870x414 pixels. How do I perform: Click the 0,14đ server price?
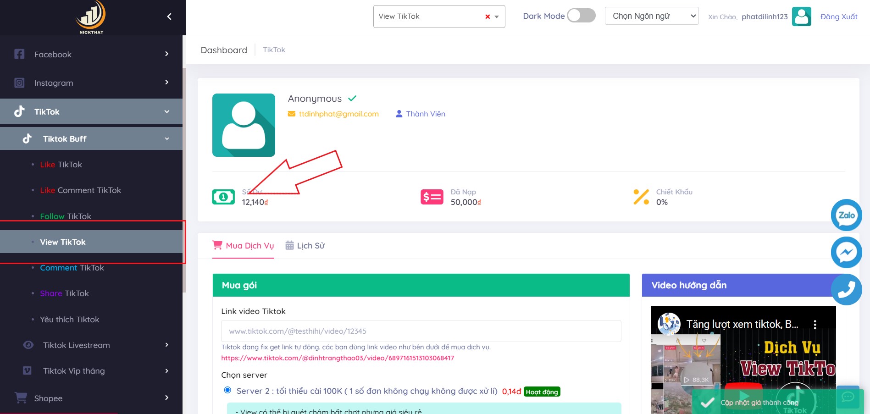pos(511,392)
